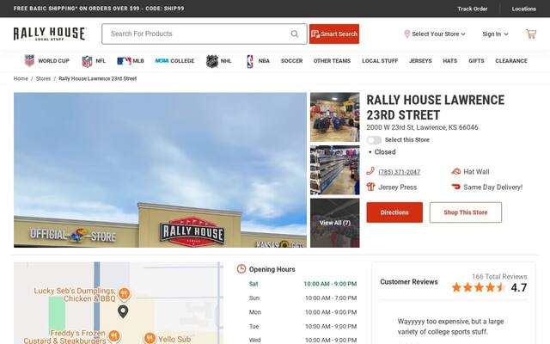Viewport: 550px width, 344px height.
Task: Click the Yello Sub restaurant marker
Action: (150, 338)
